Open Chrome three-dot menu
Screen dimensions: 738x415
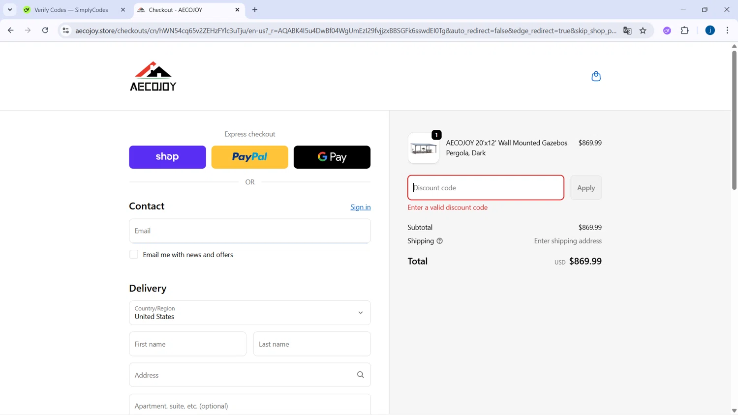(728, 30)
